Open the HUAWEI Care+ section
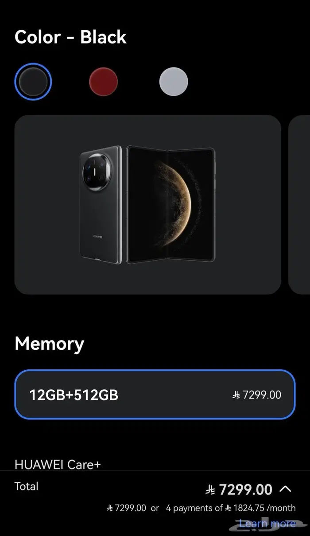310x536 pixels. [58, 464]
